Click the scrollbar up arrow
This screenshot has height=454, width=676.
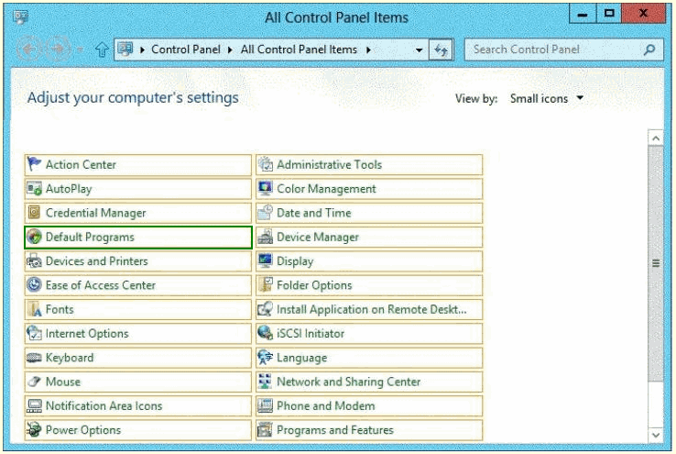click(656, 138)
